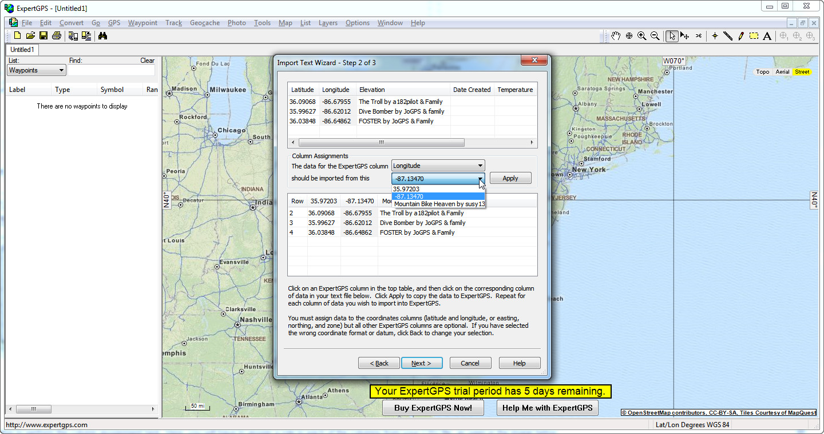The image size is (824, 434).
Task: Click Buy ExpertGPS Now button
Action: [x=433, y=408]
